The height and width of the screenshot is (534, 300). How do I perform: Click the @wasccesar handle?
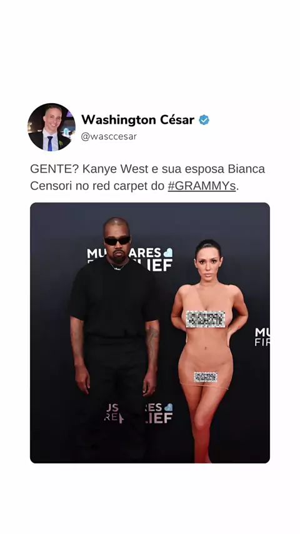109,136
